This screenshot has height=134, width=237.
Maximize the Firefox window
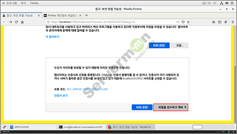point(227,9)
